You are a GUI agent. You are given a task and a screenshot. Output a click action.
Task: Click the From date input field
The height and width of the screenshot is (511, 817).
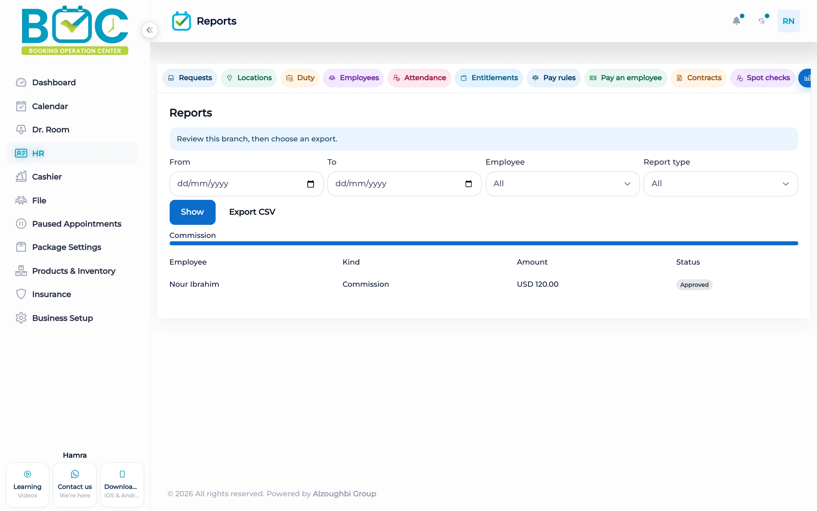coord(247,184)
